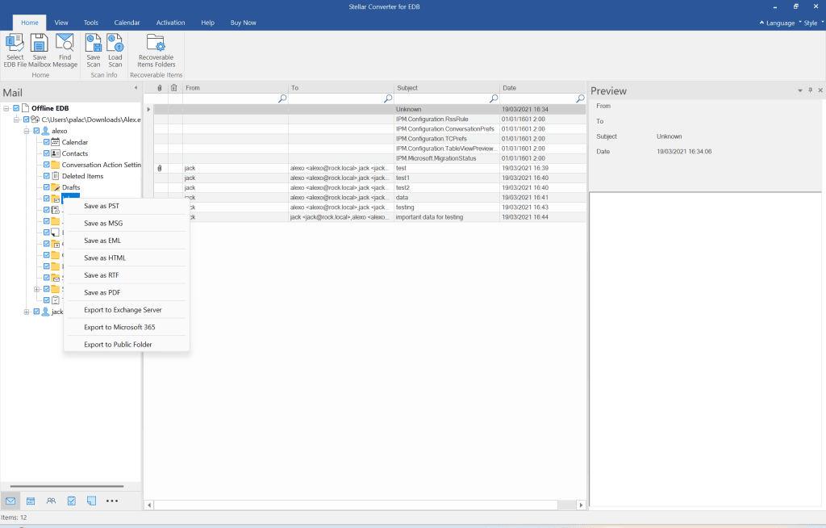Click the attachment column header icon

160,88
